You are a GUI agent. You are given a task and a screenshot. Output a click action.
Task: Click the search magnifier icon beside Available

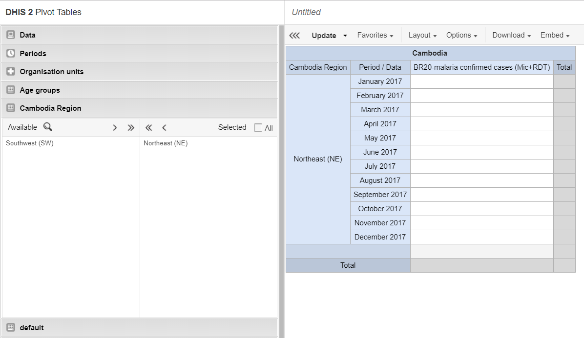47,127
